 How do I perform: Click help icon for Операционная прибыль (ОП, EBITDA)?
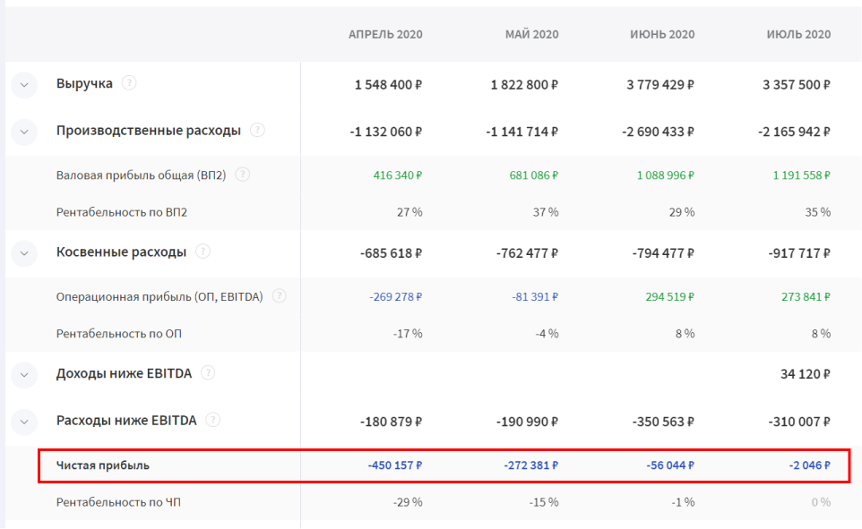(280, 296)
